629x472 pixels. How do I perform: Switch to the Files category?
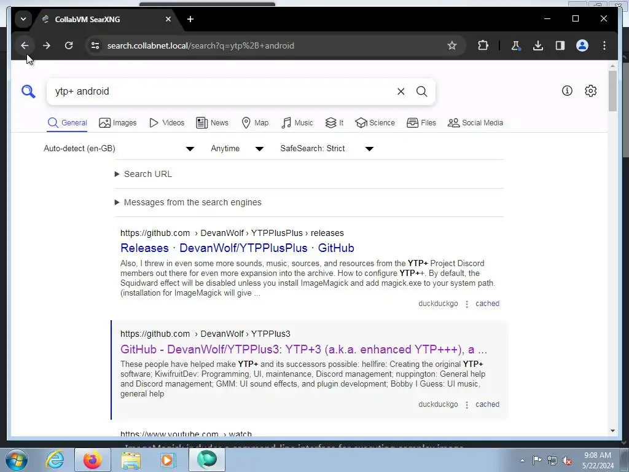421,123
